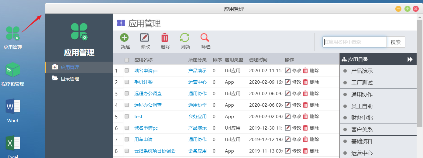Tick the checkbox for row 4 远程办公调查
Viewport: 423px width, 158px height.
127,105
